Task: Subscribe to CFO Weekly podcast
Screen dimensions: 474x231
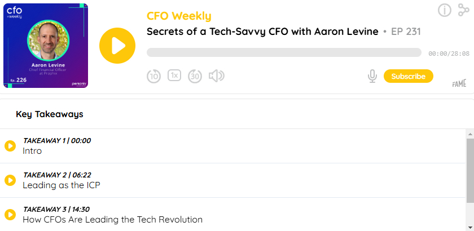Action: [409, 76]
